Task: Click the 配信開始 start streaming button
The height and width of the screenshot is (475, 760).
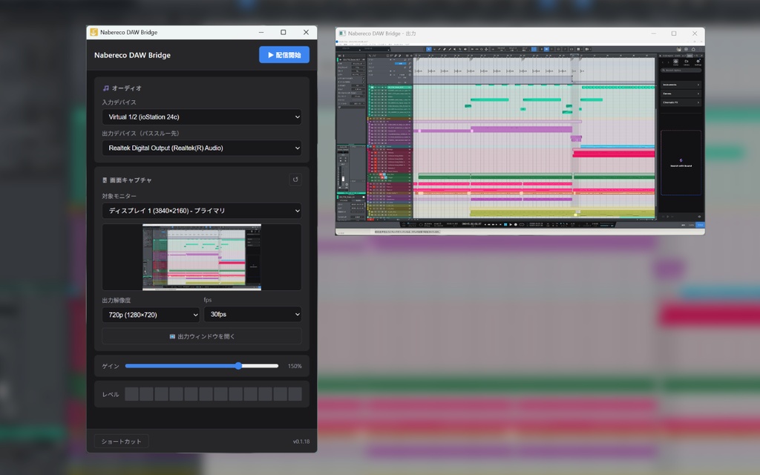Action: [284, 55]
